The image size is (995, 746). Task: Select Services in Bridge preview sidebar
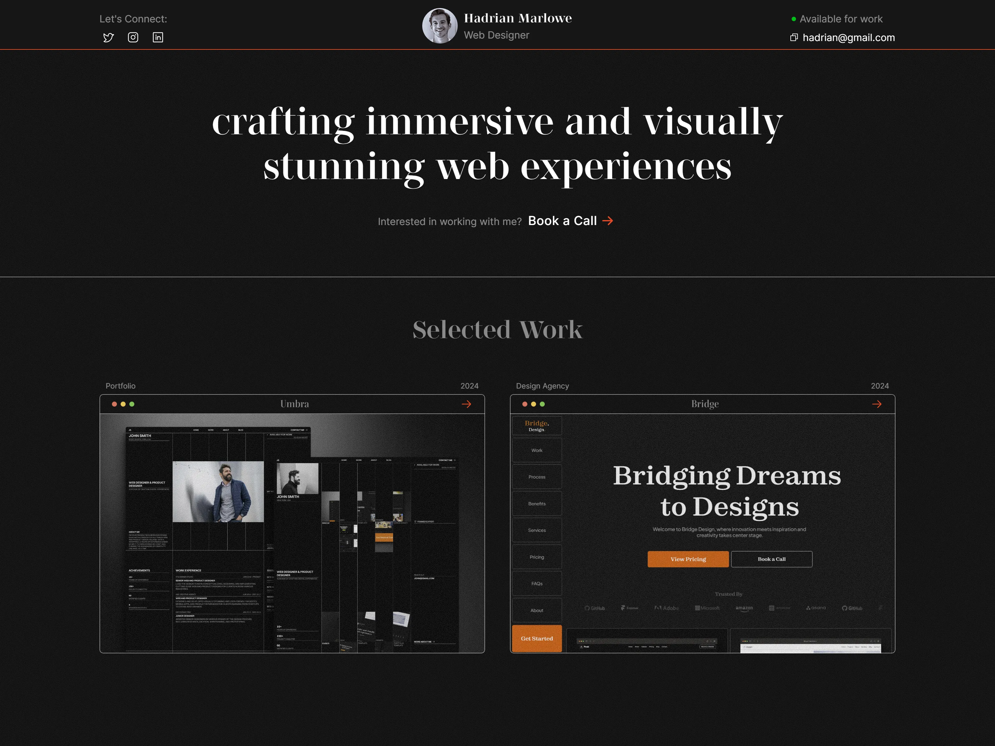(x=537, y=531)
